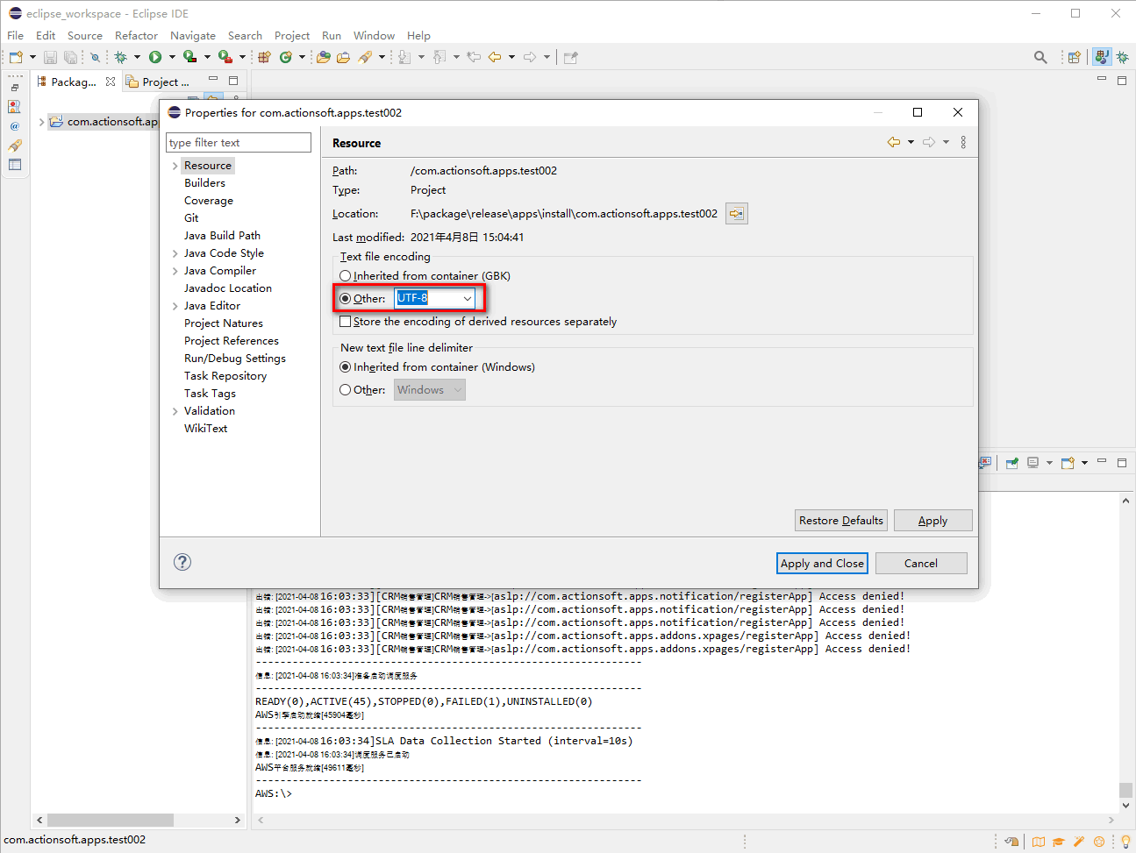Click the type filter text field
Screen dimensions: 1136x853
pyautogui.click(x=238, y=143)
